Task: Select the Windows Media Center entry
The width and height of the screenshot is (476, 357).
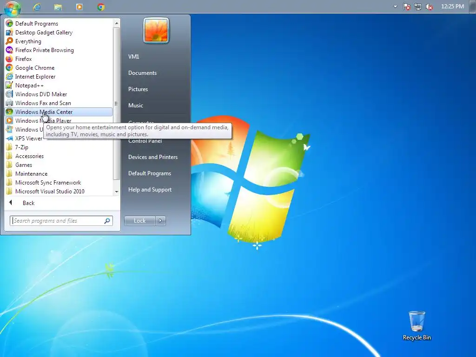Action: tap(59, 112)
